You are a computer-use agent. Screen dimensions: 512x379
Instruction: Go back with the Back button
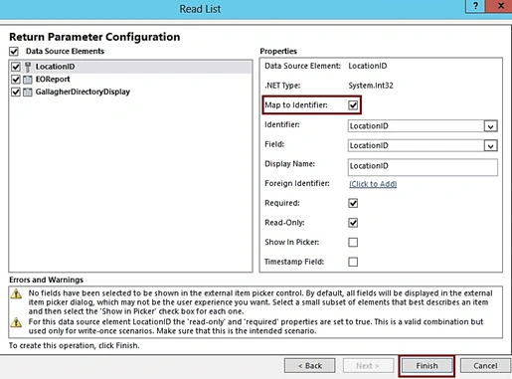coord(310,366)
